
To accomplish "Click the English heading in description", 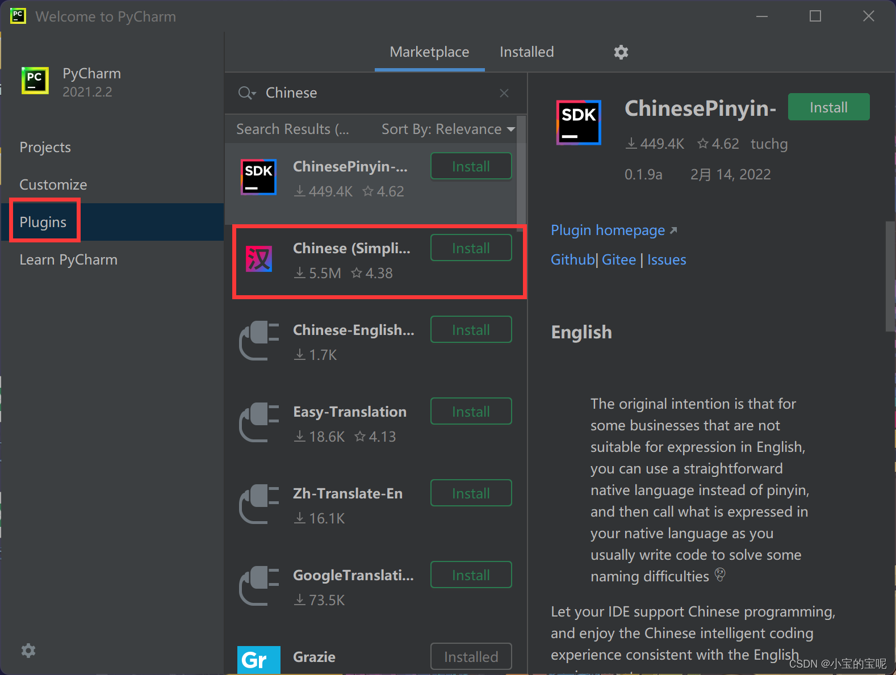I will [581, 332].
